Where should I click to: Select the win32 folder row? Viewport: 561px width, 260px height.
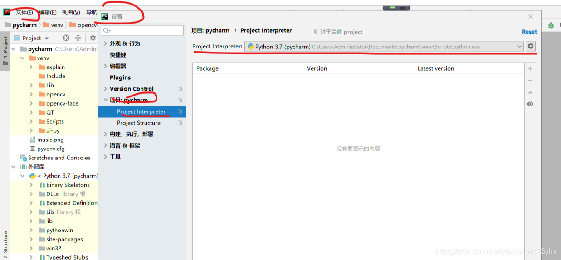click(x=54, y=248)
